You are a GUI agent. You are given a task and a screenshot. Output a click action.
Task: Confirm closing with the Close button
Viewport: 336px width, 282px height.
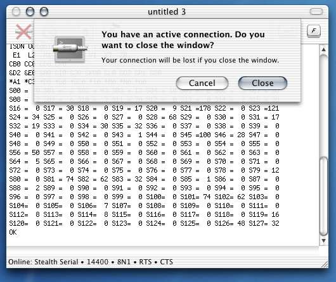262,83
